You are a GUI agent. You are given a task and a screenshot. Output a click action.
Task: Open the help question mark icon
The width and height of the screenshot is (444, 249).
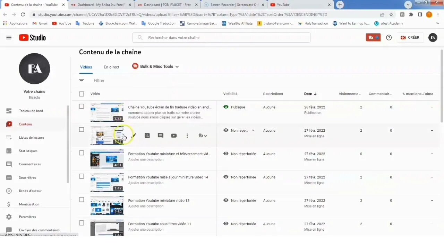[389, 38]
